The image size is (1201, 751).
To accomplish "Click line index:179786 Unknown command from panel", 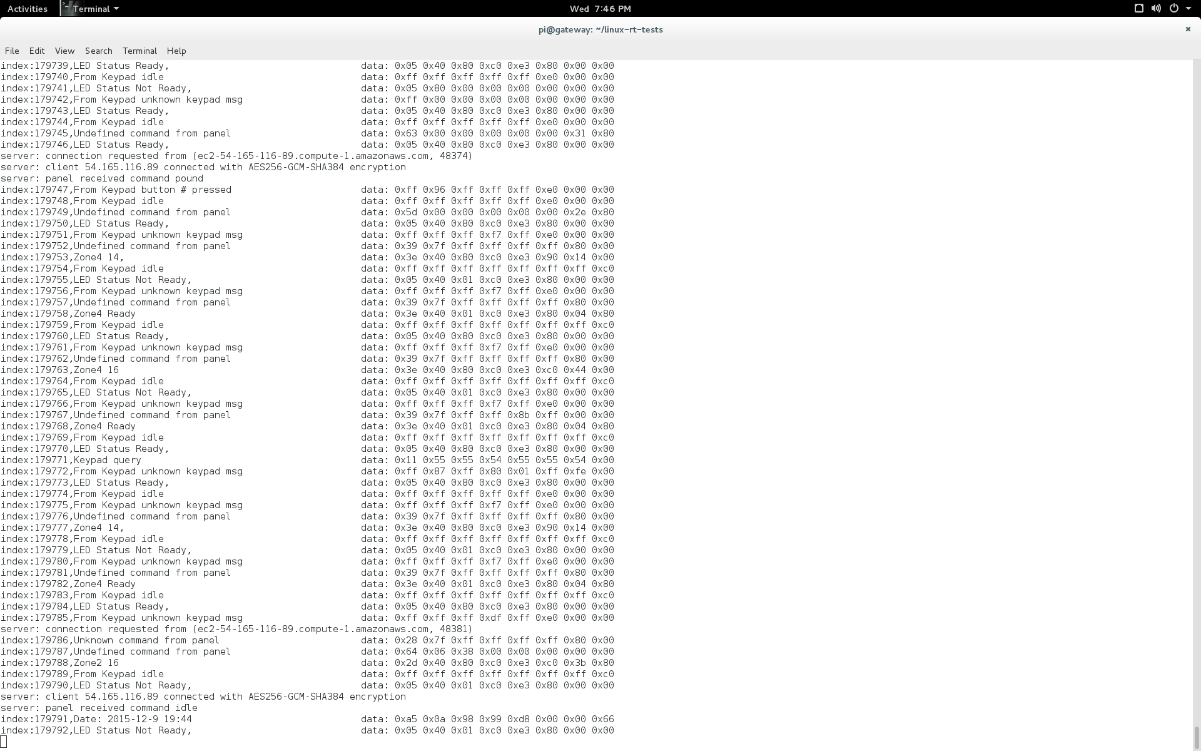I will pos(307,640).
